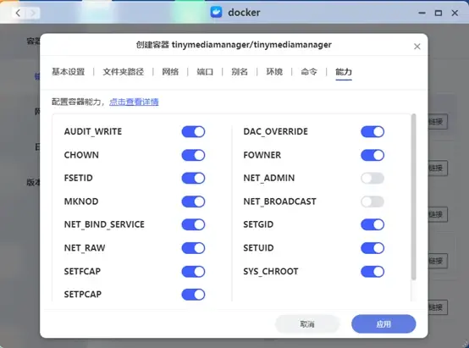Go back with the left arrow button
The image size is (469, 348).
[x=19, y=13]
